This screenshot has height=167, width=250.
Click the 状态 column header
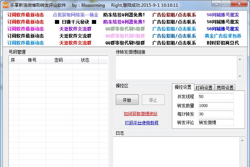coord(85,60)
